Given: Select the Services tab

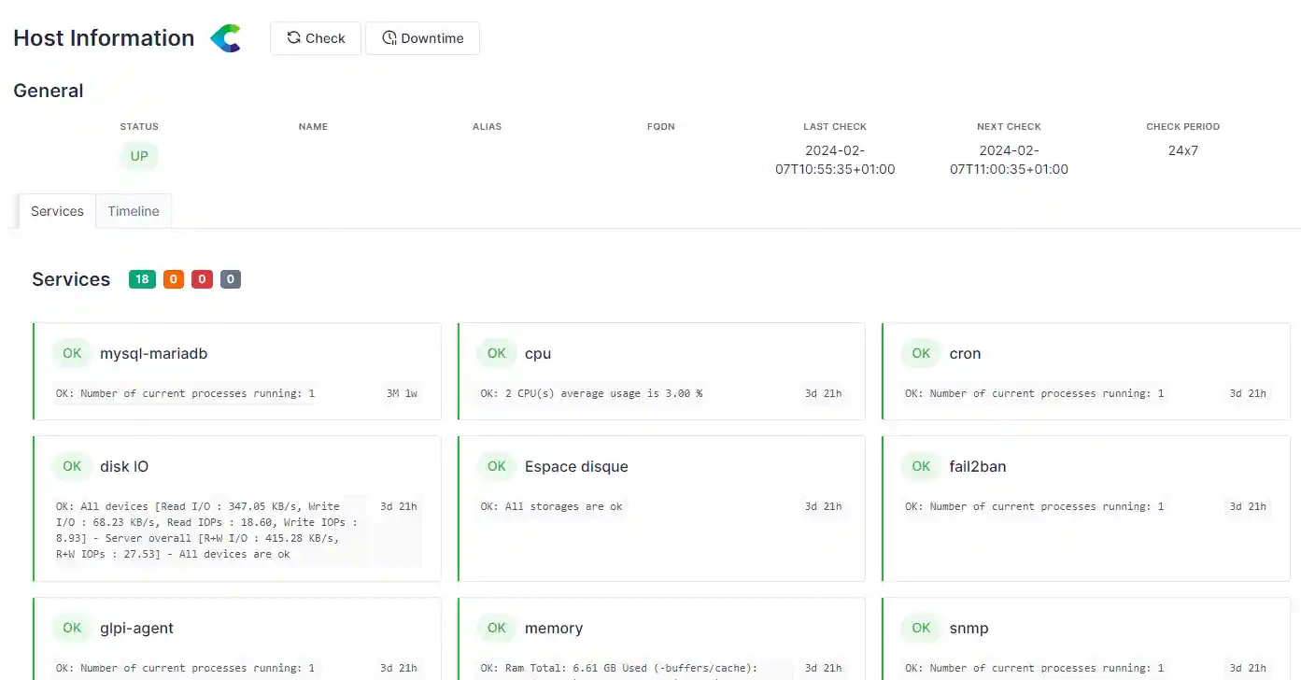Looking at the screenshot, I should [x=56, y=211].
